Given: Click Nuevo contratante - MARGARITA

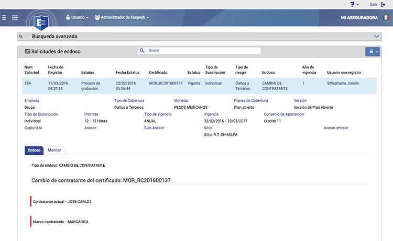Looking at the screenshot, I should [61, 222].
